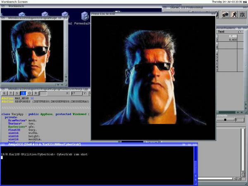Click the 'MAX_MESH' define line in editor
Viewport: 248px width, 186px height.
pyautogui.click(x=18, y=98)
